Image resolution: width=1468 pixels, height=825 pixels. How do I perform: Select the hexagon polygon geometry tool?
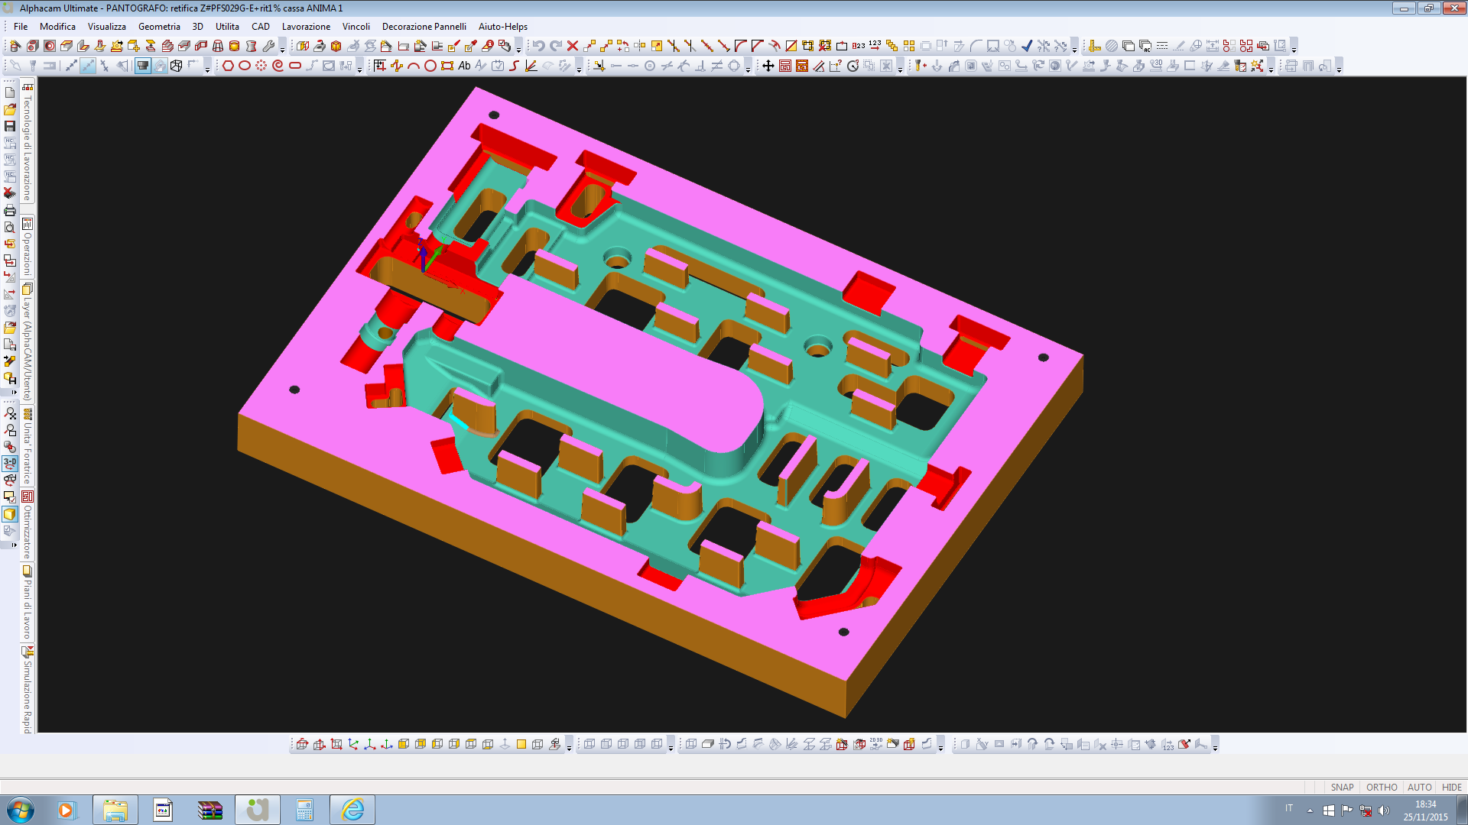228,66
